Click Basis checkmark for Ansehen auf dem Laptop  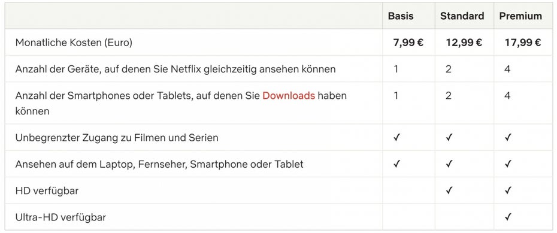tap(396, 164)
